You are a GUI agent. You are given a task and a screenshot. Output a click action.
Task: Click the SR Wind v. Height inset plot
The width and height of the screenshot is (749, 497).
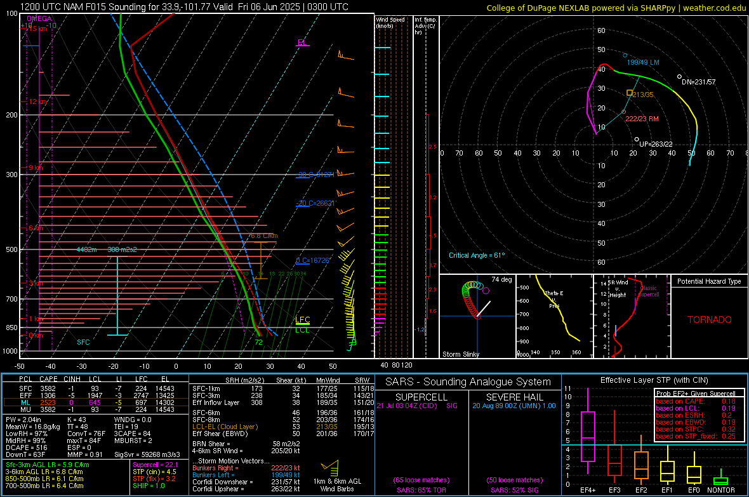tap(632, 316)
